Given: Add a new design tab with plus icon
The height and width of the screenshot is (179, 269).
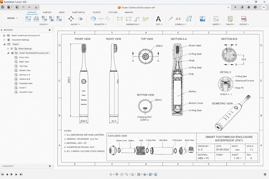Looking at the screenshot, I should click(235, 7).
